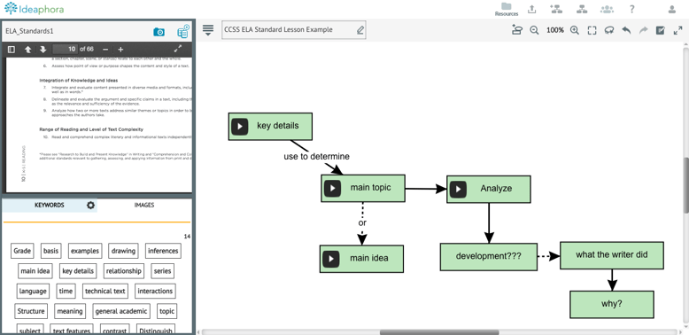
Task: Play the key details node video
Action: coord(240,126)
